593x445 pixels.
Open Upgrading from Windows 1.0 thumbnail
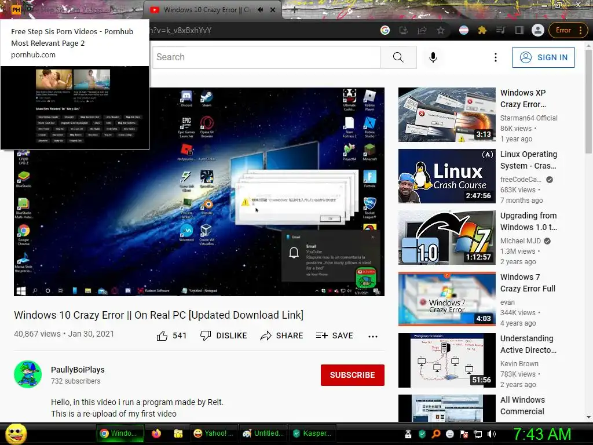pos(447,238)
